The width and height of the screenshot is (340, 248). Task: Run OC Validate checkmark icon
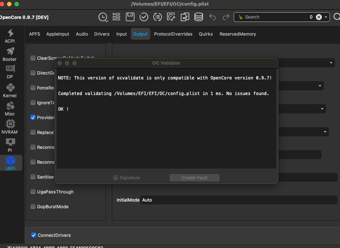(x=144, y=17)
